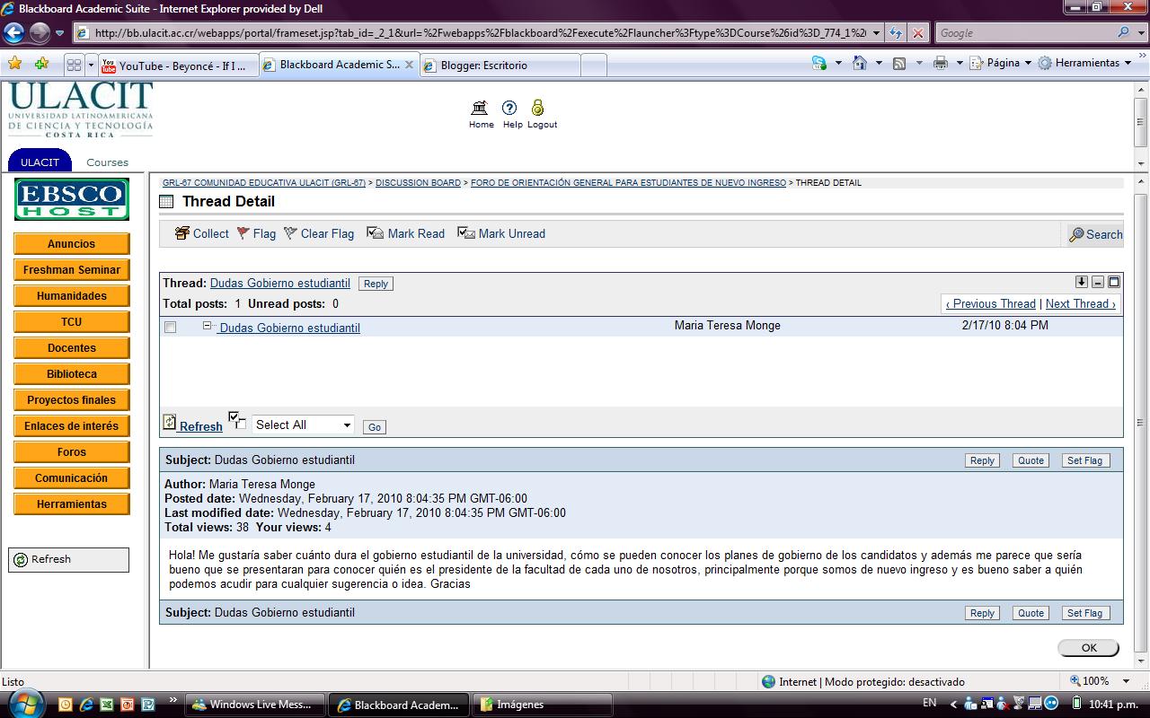Click the Next Thread link
The width and height of the screenshot is (1150, 718).
click(x=1080, y=304)
